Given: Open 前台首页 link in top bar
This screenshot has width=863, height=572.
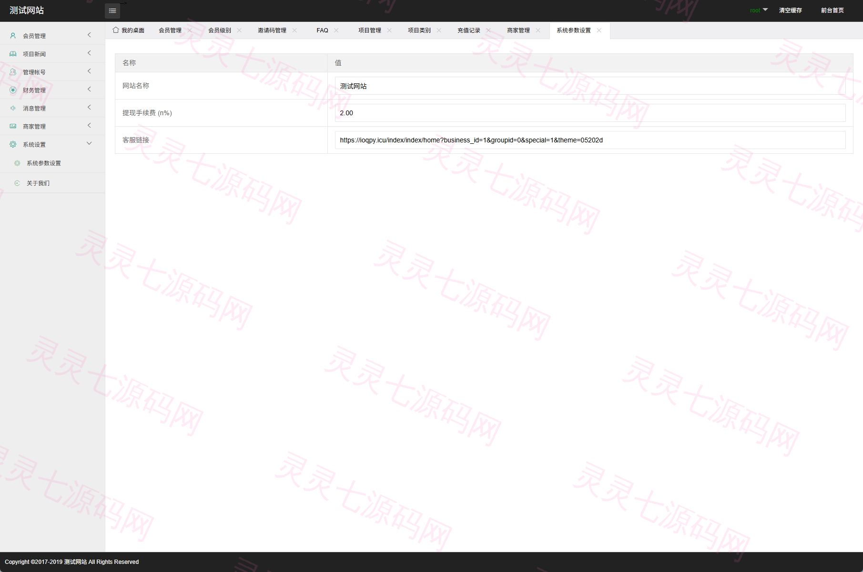Looking at the screenshot, I should click(833, 10).
